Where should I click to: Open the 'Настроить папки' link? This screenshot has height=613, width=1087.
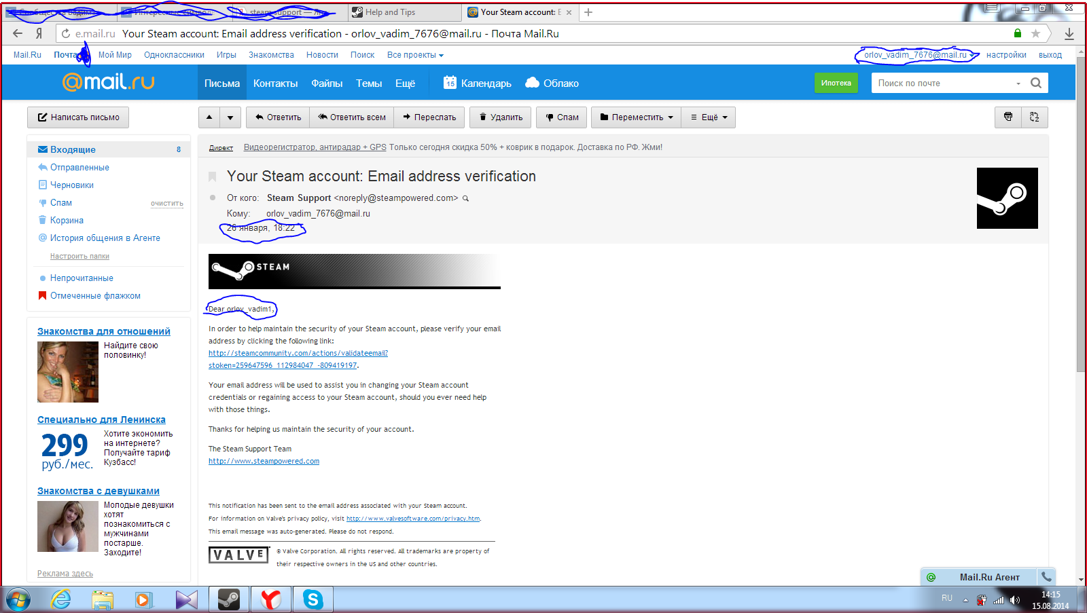pyautogui.click(x=79, y=256)
